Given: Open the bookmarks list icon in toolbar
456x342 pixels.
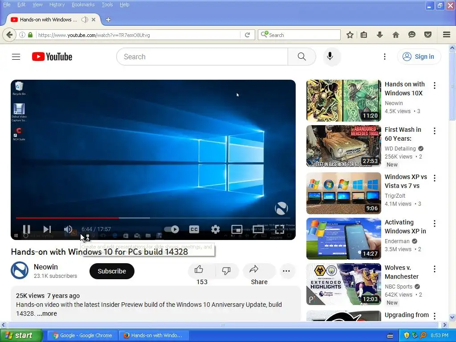Looking at the screenshot, I should tap(364, 35).
